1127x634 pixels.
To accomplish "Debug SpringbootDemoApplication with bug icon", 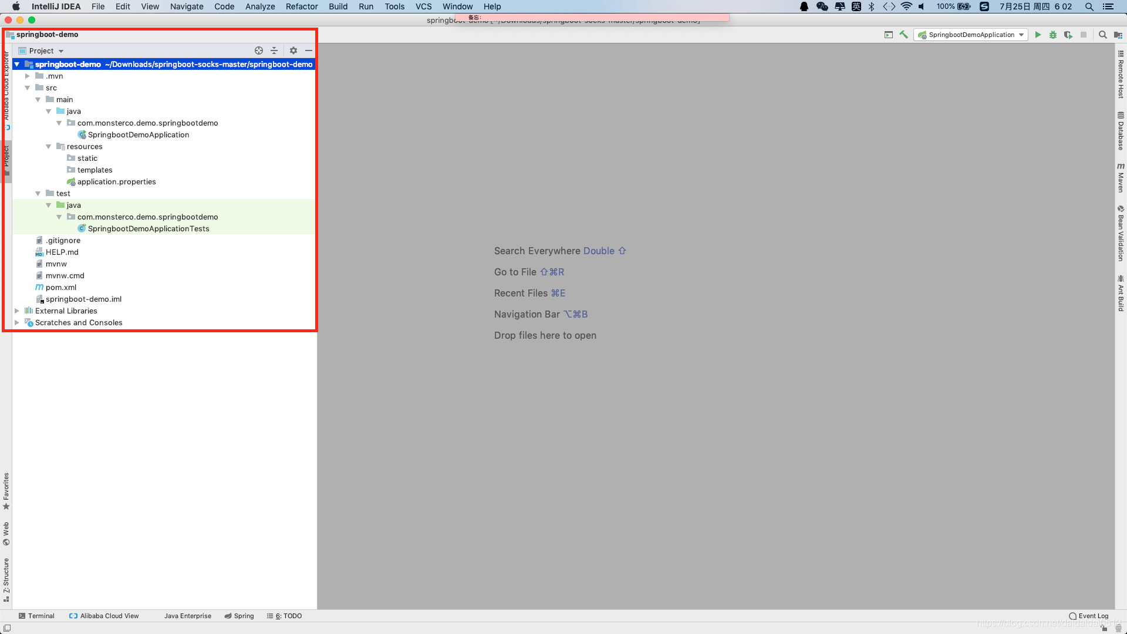I will pyautogui.click(x=1053, y=35).
